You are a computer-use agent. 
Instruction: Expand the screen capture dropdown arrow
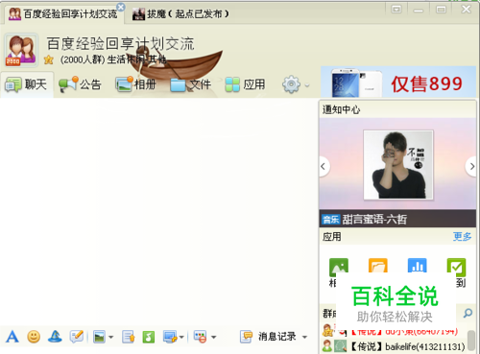[x=181, y=337]
